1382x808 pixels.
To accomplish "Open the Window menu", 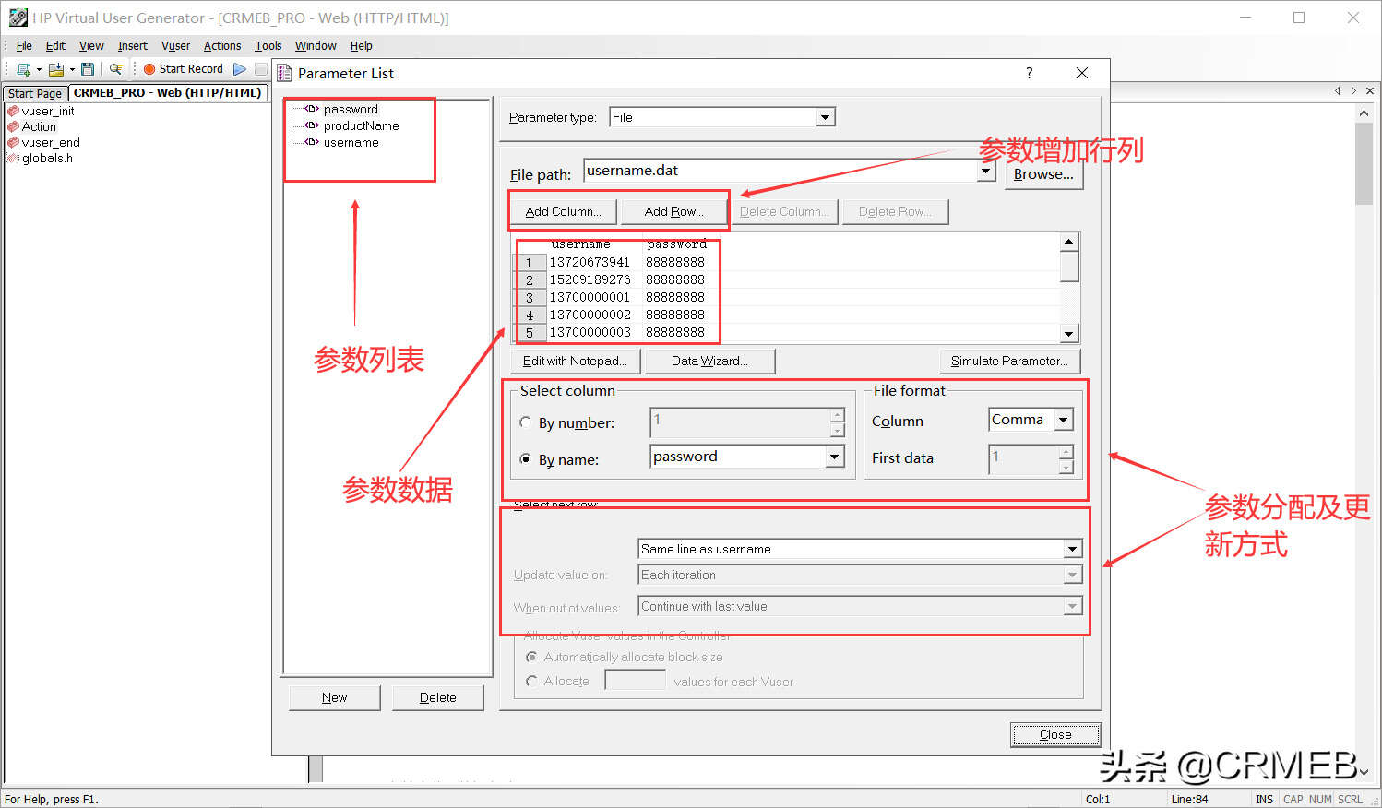I will [316, 45].
